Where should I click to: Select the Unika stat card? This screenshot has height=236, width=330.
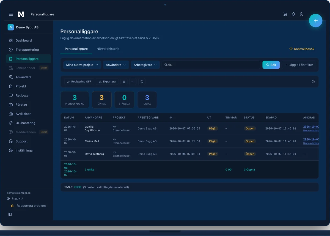tap(147, 100)
